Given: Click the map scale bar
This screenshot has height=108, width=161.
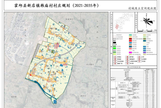Looking at the screenshot, I should (x=147, y=31).
